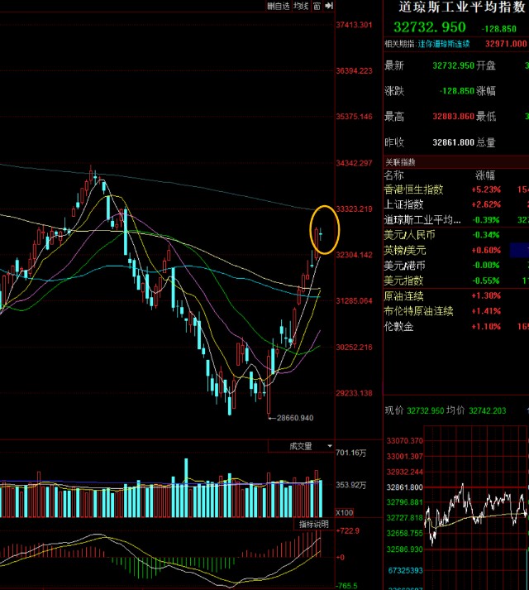Click the 37413.301 price axis label
Image resolution: width=529 pixels, height=590 pixels.
click(354, 25)
